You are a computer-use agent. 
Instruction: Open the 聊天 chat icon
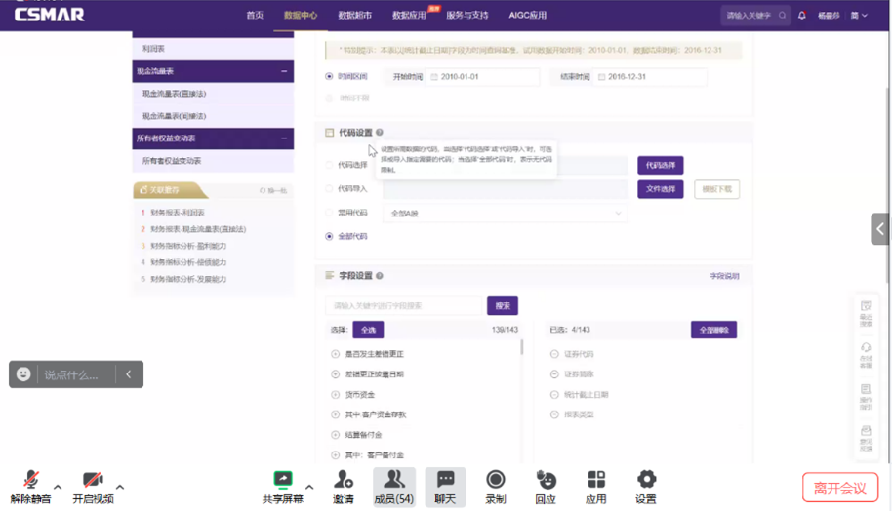[x=445, y=480]
